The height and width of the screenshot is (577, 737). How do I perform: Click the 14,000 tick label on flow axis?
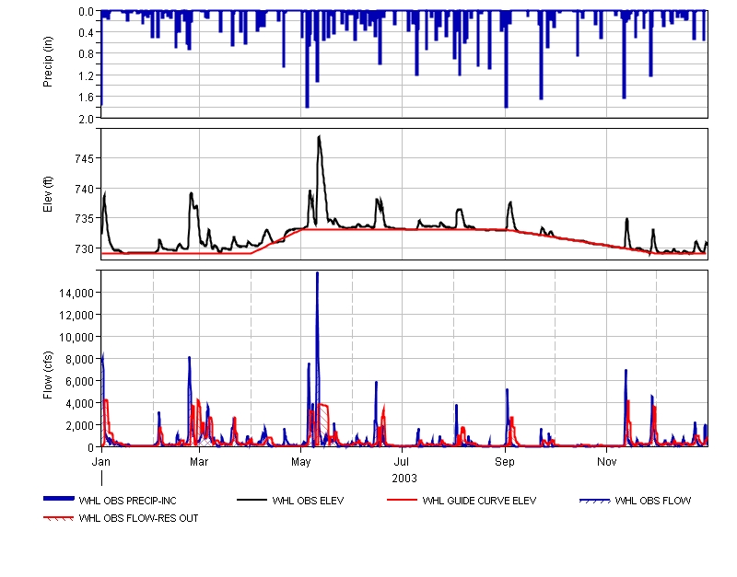point(76,294)
